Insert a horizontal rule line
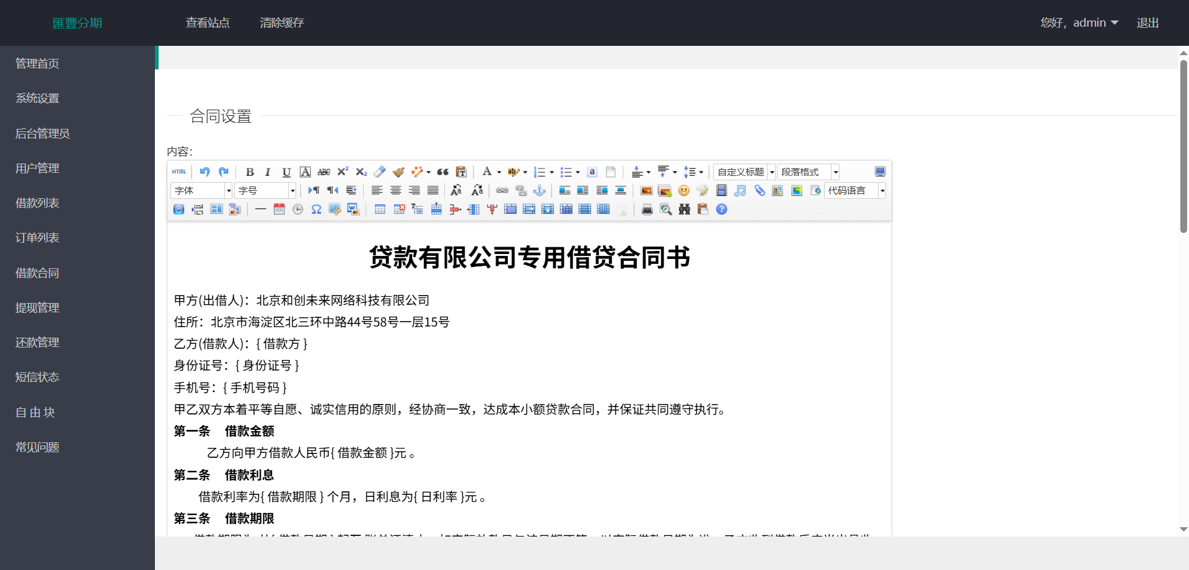This screenshot has width=1189, height=570. pos(260,209)
